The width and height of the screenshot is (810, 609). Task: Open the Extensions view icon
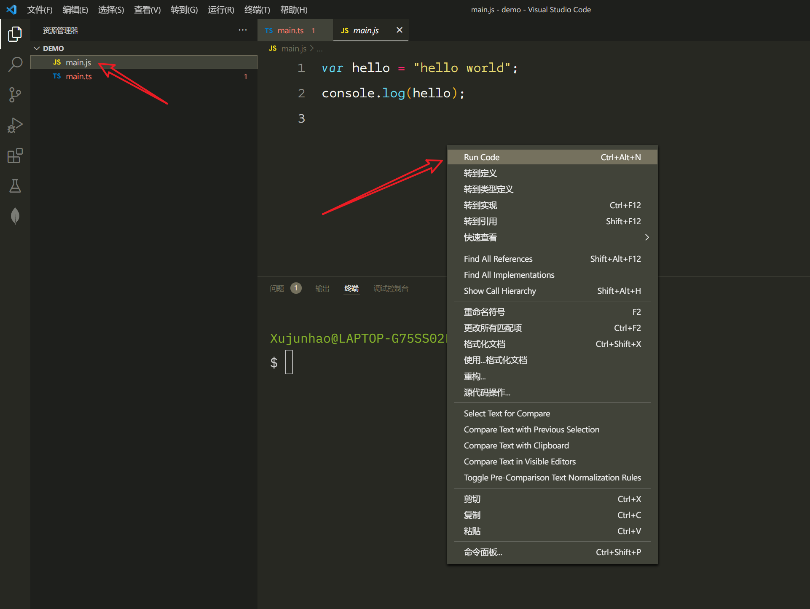click(x=15, y=156)
